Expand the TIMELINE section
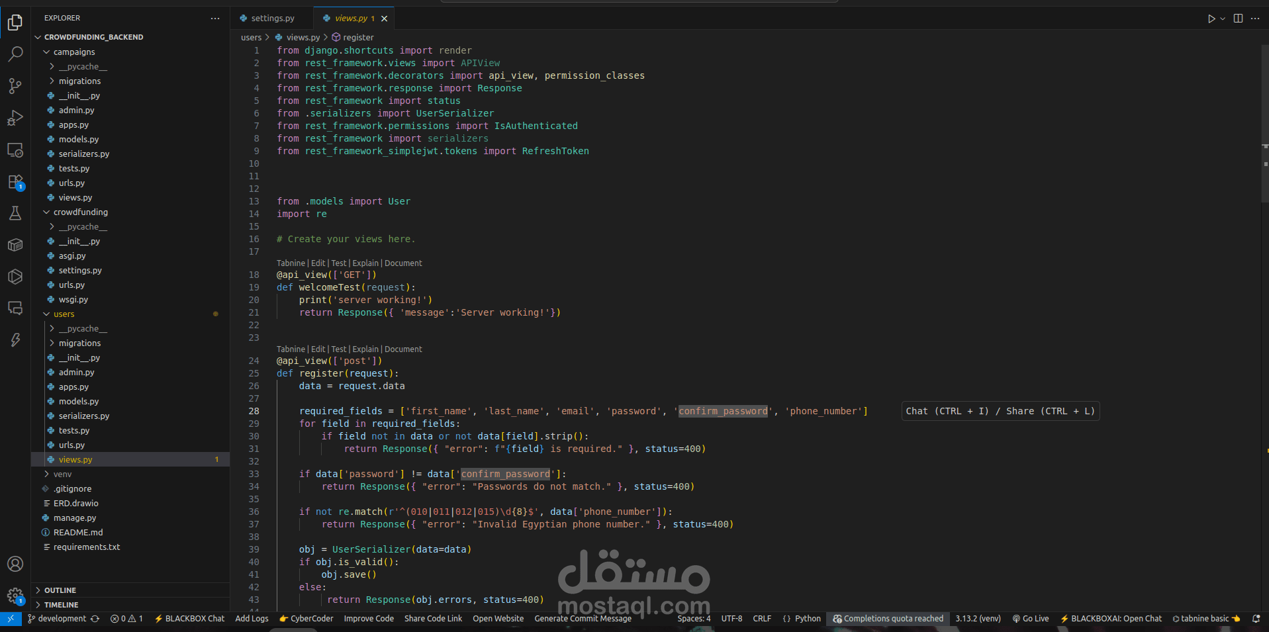 point(130,605)
